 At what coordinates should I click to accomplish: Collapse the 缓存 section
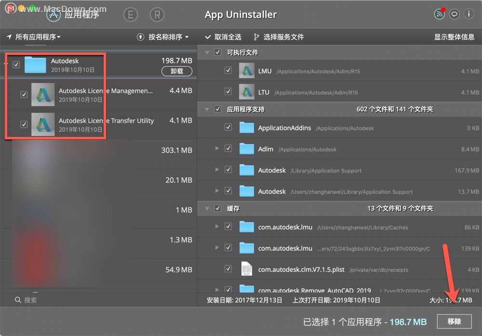[x=207, y=209]
